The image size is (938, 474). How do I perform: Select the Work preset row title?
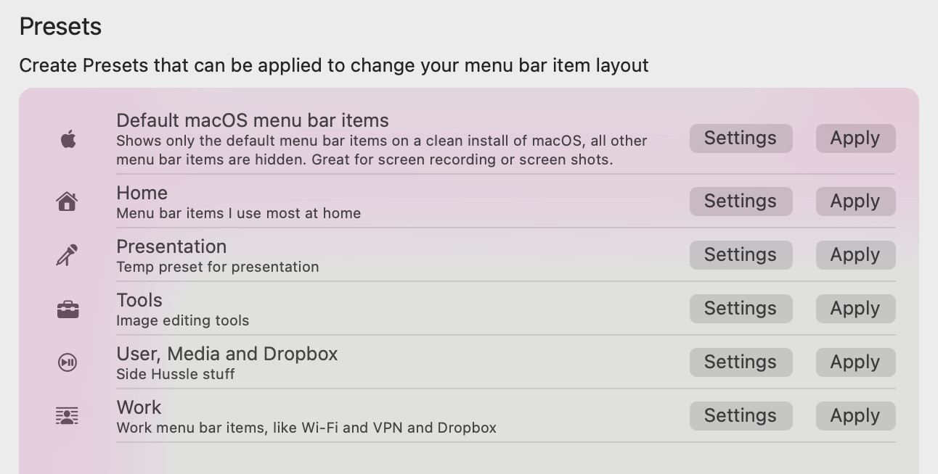point(139,407)
